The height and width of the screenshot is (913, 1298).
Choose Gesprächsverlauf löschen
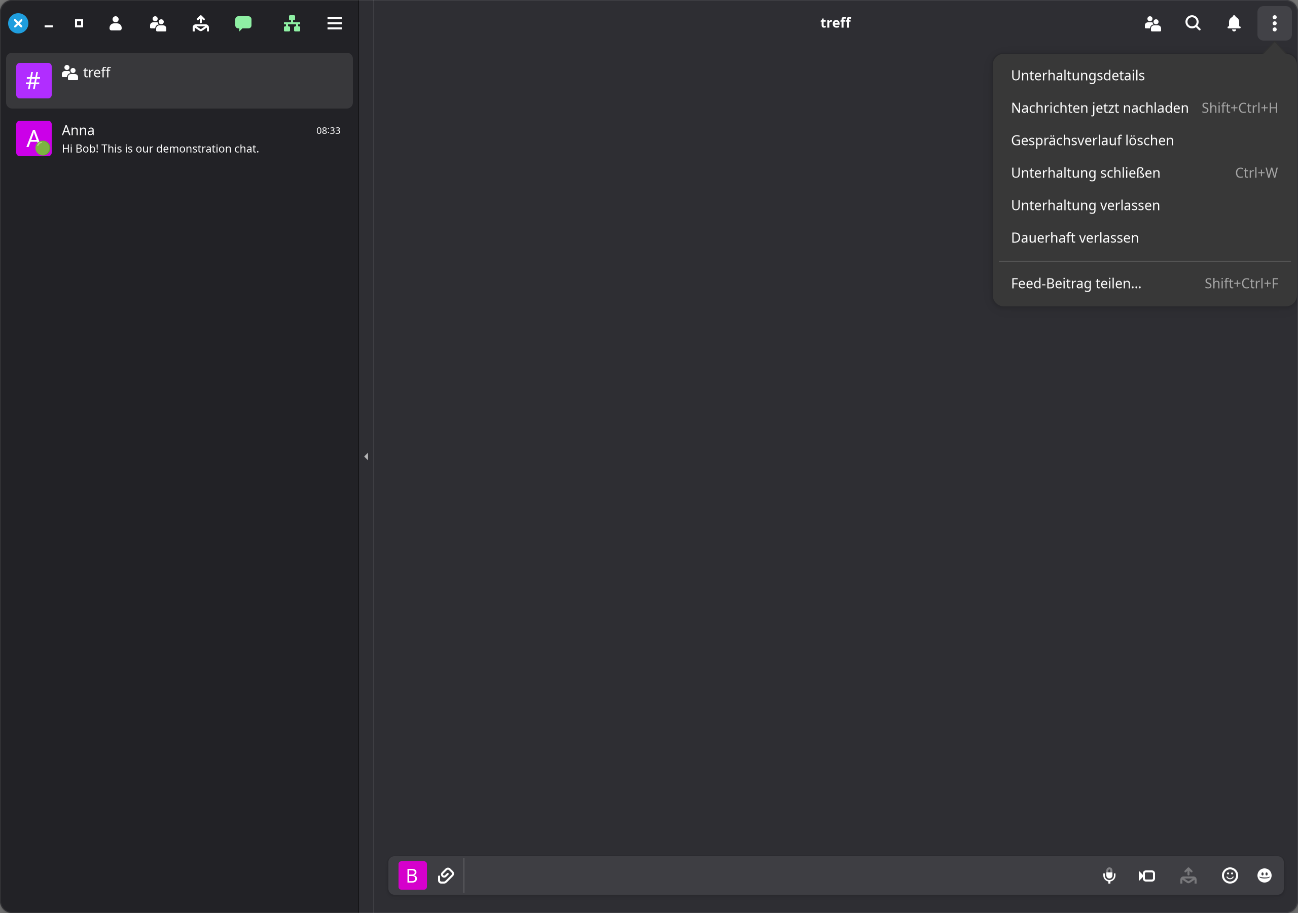point(1145,141)
